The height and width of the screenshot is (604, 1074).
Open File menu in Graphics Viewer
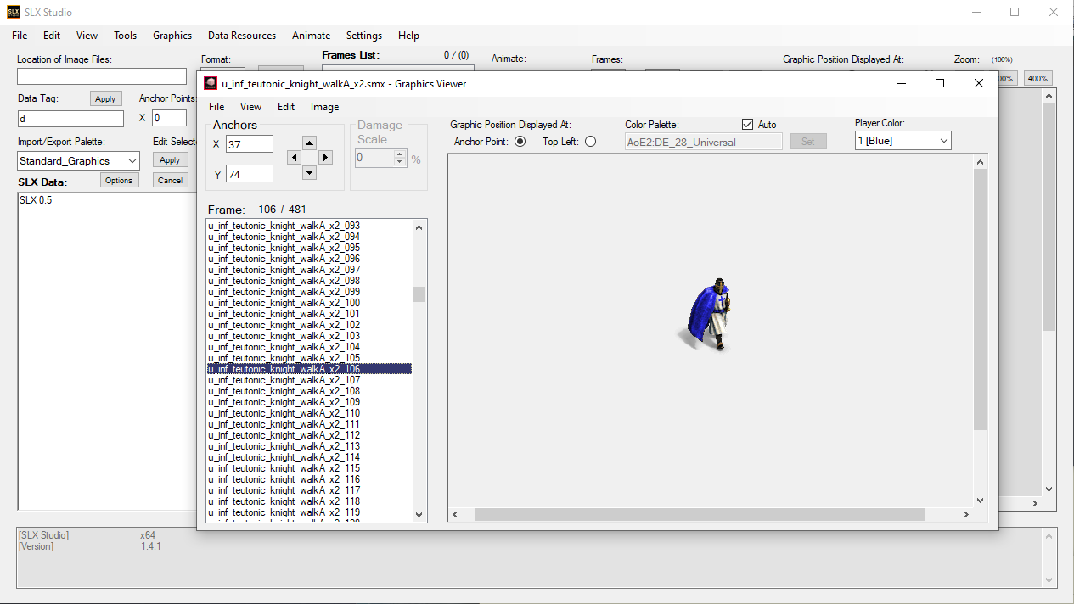click(216, 107)
